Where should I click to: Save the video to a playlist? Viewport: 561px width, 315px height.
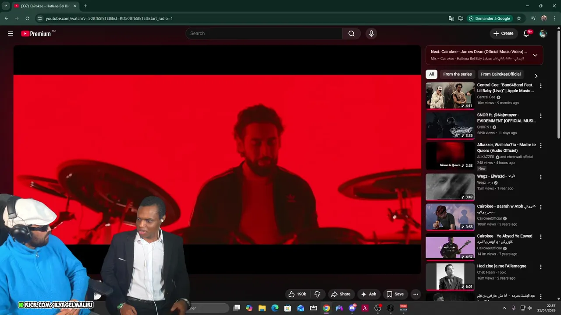(395, 294)
